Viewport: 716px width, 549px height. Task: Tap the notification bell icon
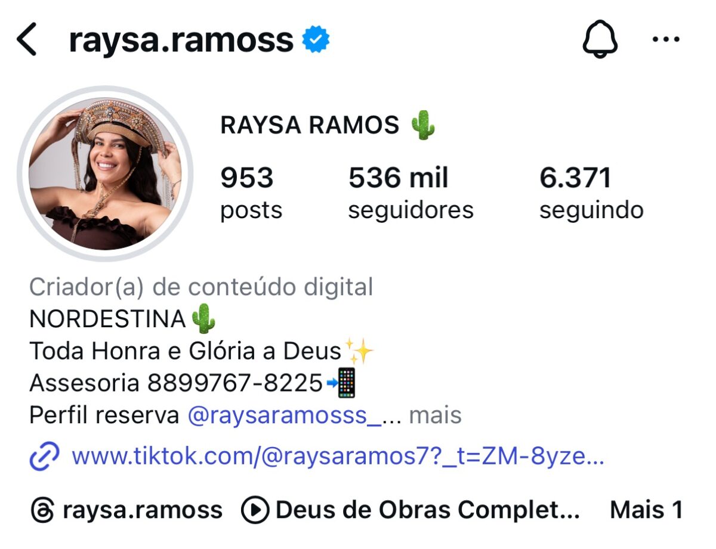click(600, 40)
